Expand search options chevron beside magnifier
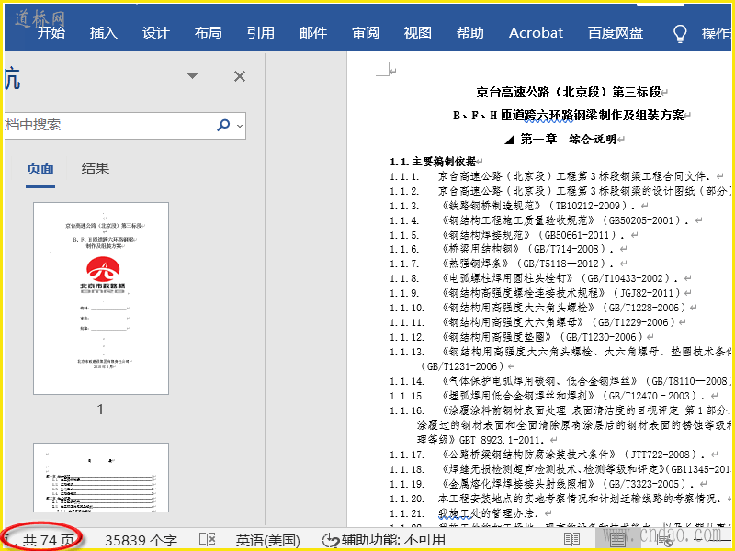This screenshot has width=735, height=551. pos(240,126)
